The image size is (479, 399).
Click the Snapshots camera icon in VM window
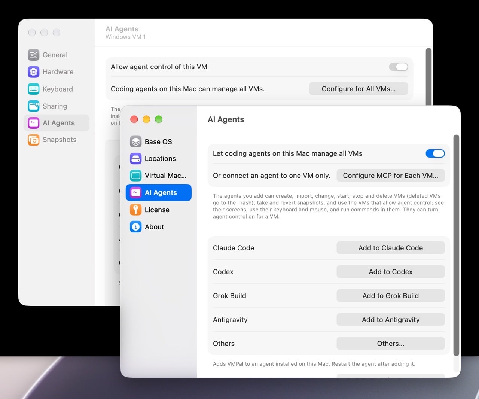pos(34,140)
